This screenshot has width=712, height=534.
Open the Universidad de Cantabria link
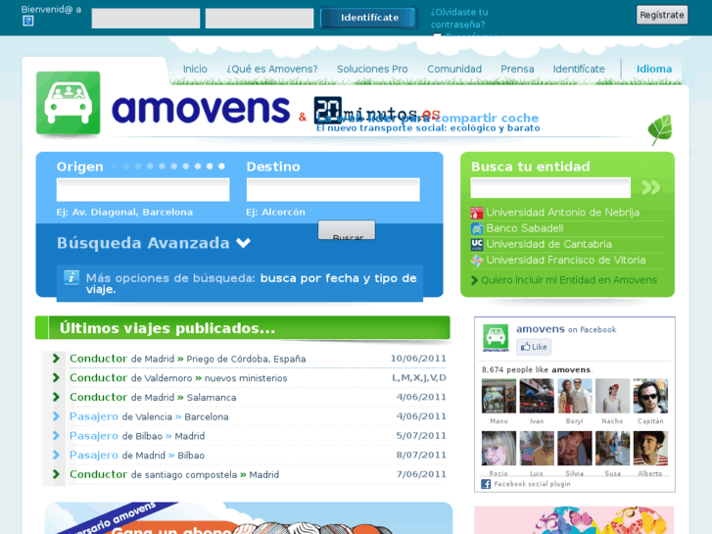click(x=549, y=245)
